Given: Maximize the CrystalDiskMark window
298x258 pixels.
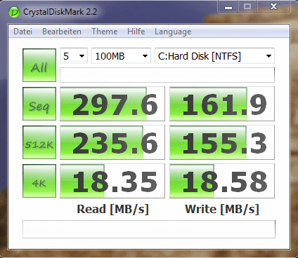Looking at the screenshot, I should pyautogui.click(x=247, y=7).
